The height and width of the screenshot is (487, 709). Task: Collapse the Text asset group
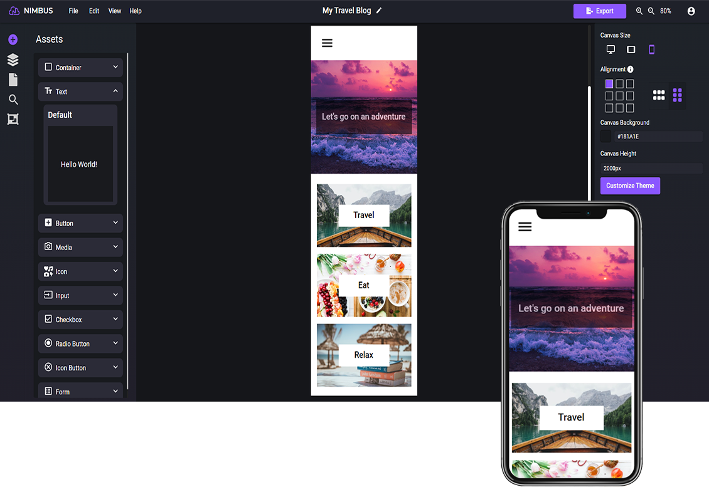[x=115, y=91]
